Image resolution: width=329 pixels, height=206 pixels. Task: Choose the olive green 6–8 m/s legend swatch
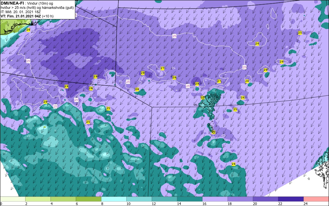pos(89,199)
